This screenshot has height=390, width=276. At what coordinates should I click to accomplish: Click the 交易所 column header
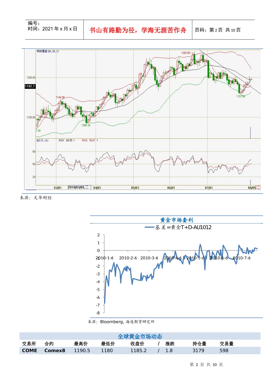[29, 344]
